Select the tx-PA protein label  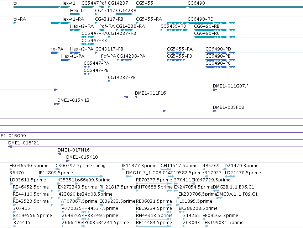point(57,49)
